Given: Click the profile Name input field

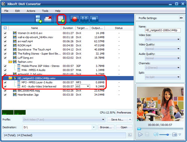Looking at the screenshot, I should (163, 30).
